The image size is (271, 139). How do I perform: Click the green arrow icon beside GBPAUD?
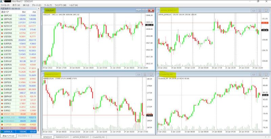click(x=2, y=19)
